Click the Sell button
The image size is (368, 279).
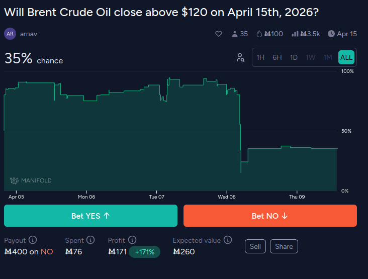(x=255, y=246)
